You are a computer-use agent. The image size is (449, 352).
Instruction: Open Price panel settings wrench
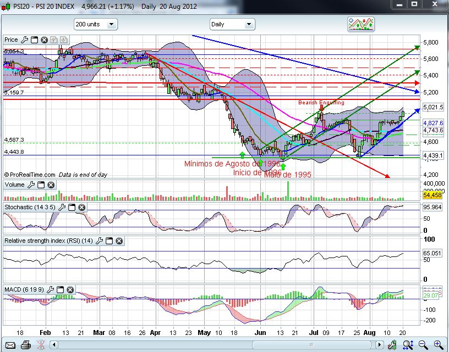(x=24, y=40)
